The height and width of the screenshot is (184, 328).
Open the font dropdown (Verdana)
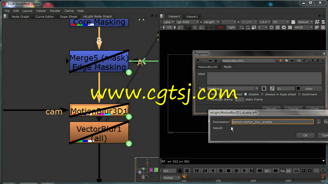(x=233, y=89)
